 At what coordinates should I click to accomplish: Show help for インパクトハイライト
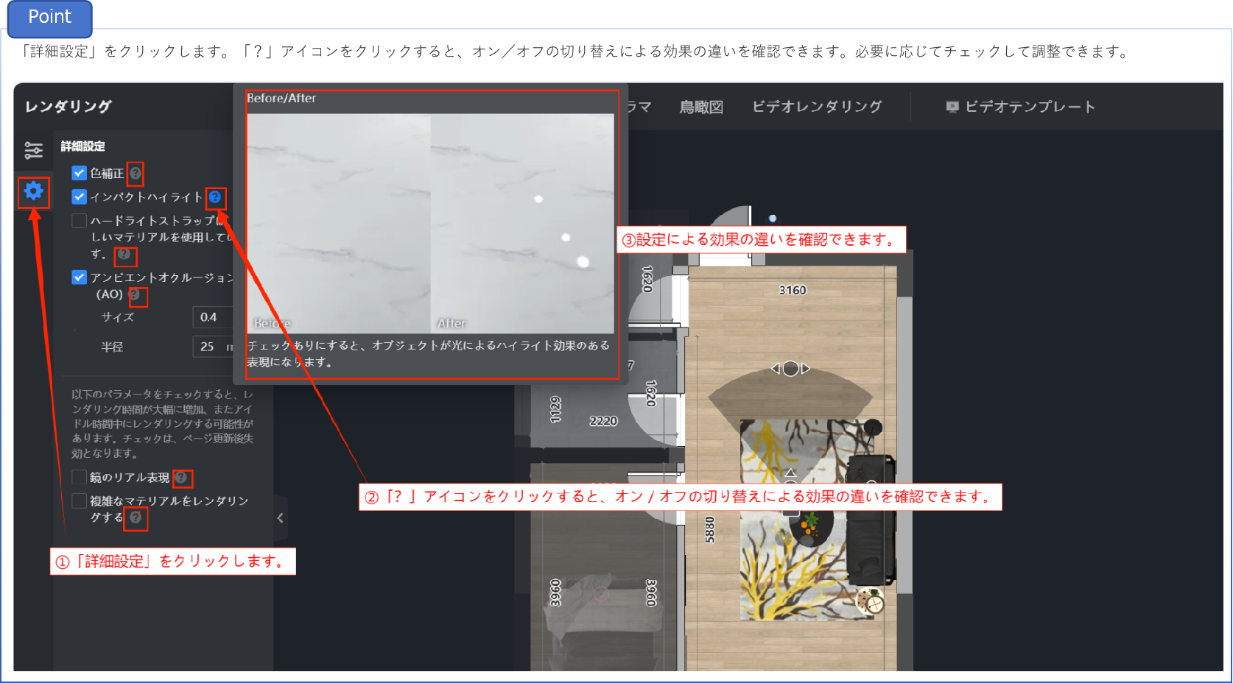coord(215,197)
